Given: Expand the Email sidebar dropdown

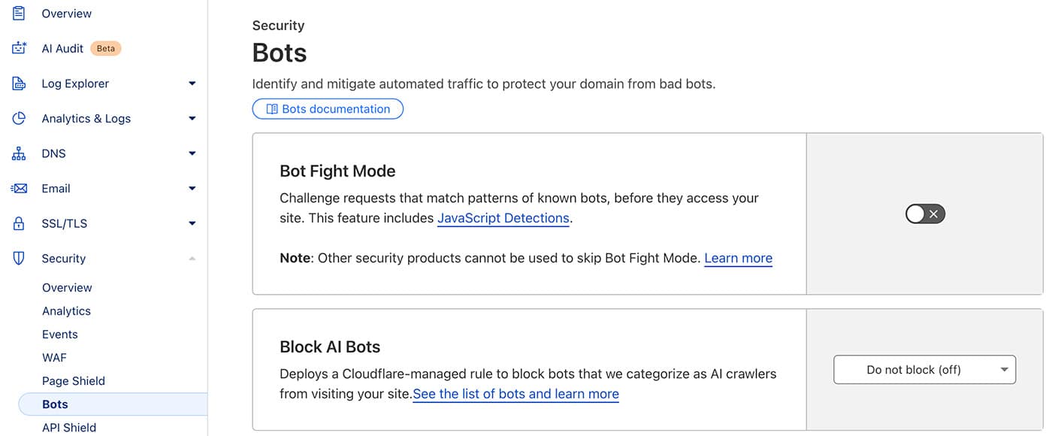Looking at the screenshot, I should pyautogui.click(x=192, y=188).
